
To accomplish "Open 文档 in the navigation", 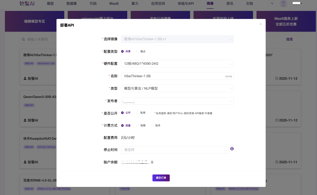I will coord(249,4).
